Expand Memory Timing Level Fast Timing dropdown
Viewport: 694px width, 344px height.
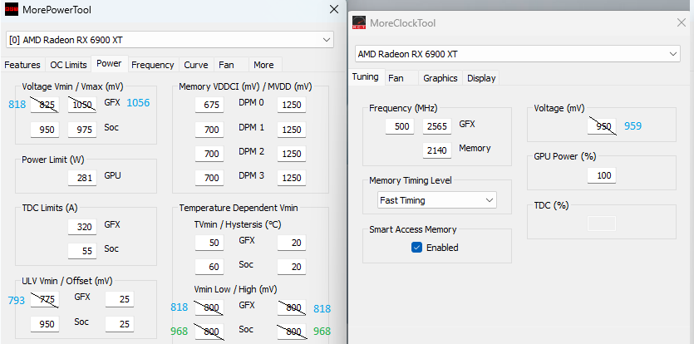pyautogui.click(x=437, y=200)
